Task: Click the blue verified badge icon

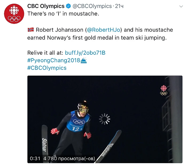Action: tap(68, 6)
